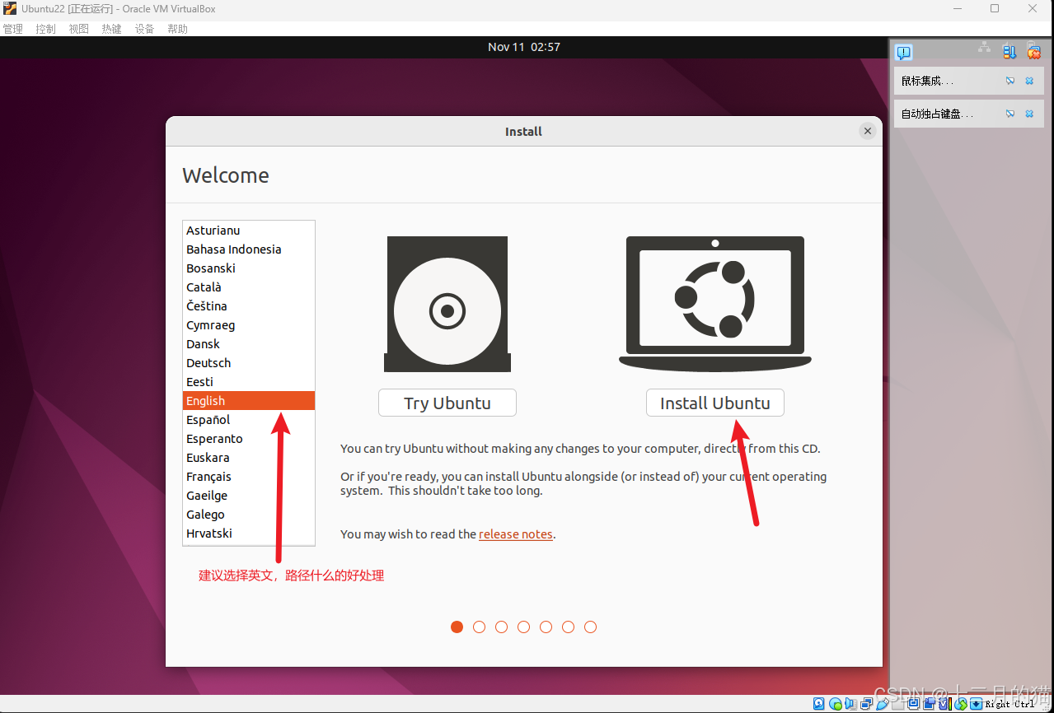This screenshot has width=1054, height=713.
Task: Click the Ubuntu top bar network icon
Action: pyautogui.click(x=984, y=47)
